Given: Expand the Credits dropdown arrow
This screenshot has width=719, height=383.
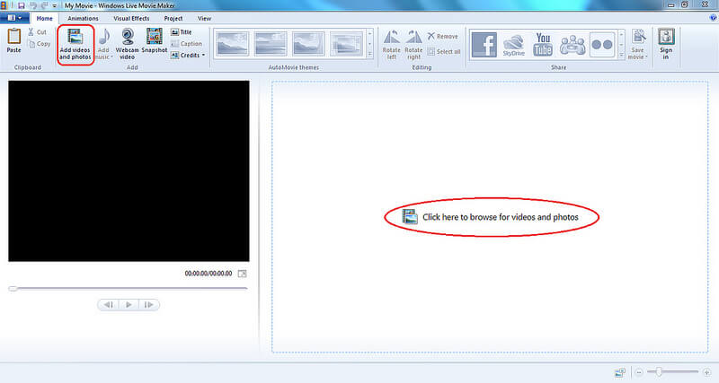Looking at the screenshot, I should (204, 56).
